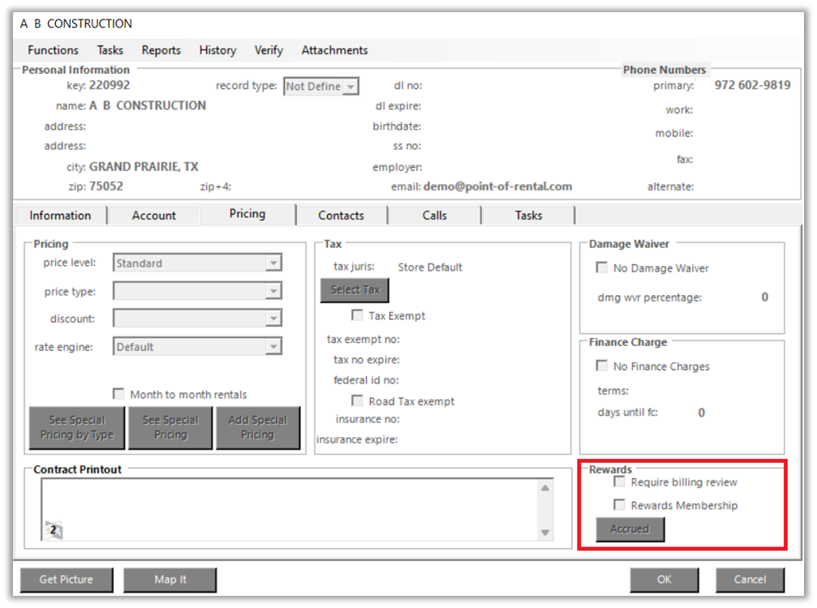Open the Functions menu
Image resolution: width=817 pixels, height=608 pixels.
53,50
